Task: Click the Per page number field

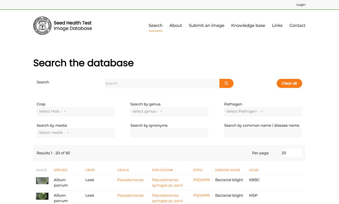Action: [x=292, y=153]
